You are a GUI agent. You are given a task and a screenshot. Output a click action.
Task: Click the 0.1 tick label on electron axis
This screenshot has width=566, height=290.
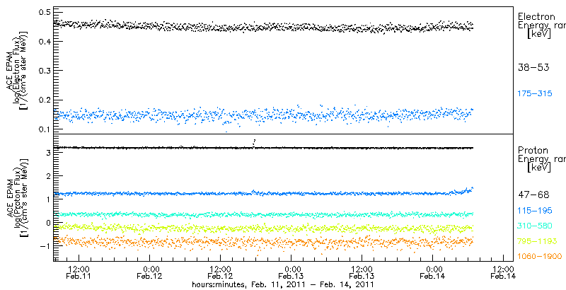43,129
